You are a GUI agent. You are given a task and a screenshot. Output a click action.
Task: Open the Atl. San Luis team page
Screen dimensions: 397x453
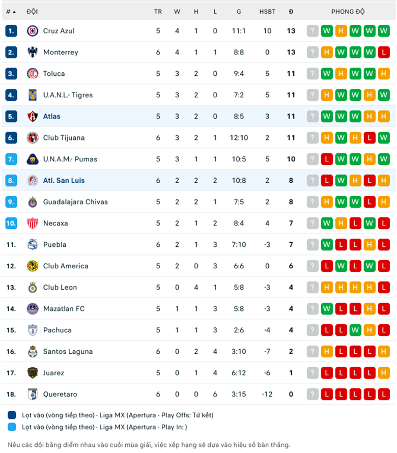tap(64, 181)
